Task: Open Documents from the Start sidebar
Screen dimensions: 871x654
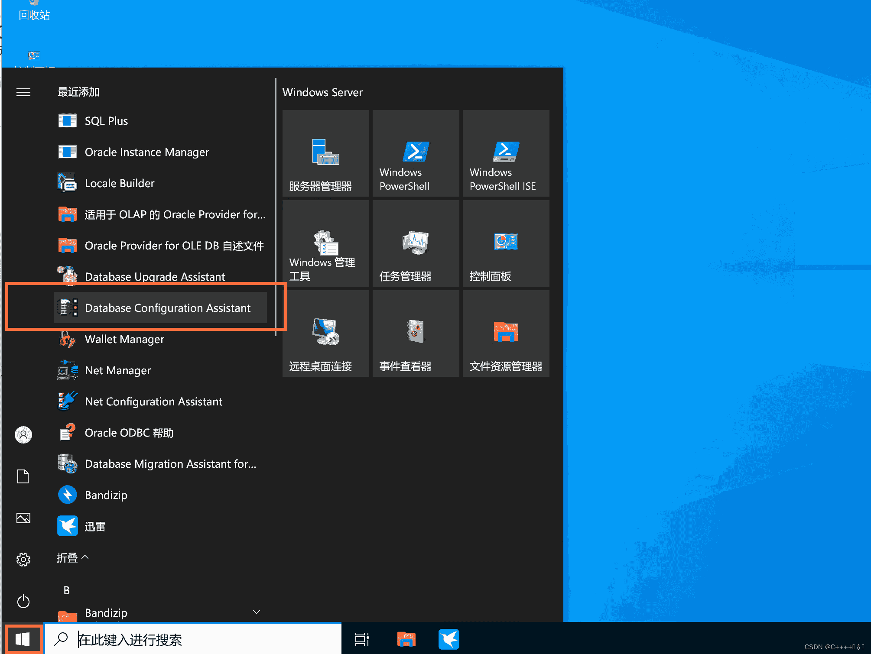Action: (x=23, y=476)
